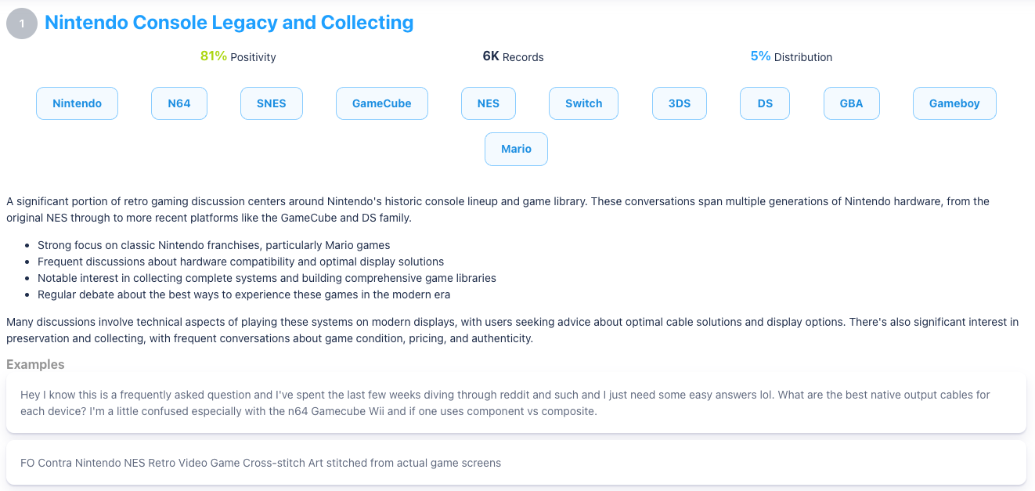This screenshot has height=491, width=1035.
Task: Open the Nintendo Console Legacy heading link
Action: [x=229, y=23]
